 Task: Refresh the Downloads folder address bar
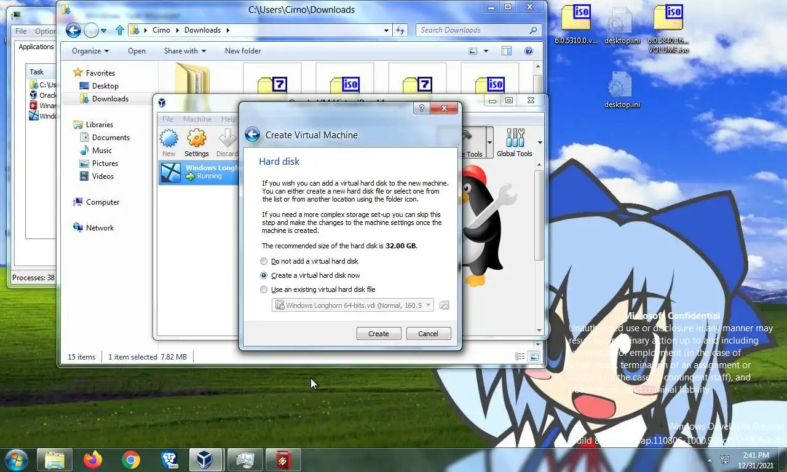(400, 30)
